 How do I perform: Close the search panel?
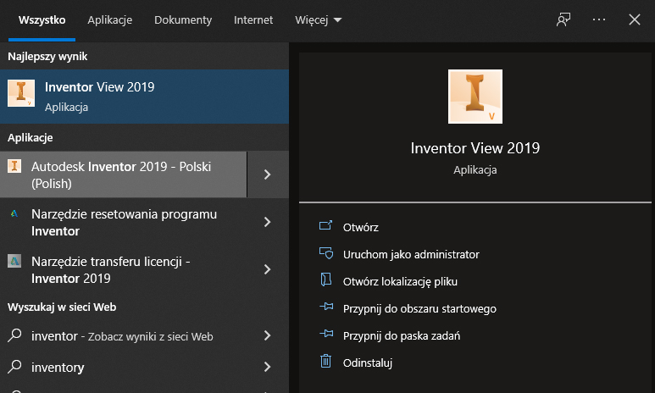635,19
